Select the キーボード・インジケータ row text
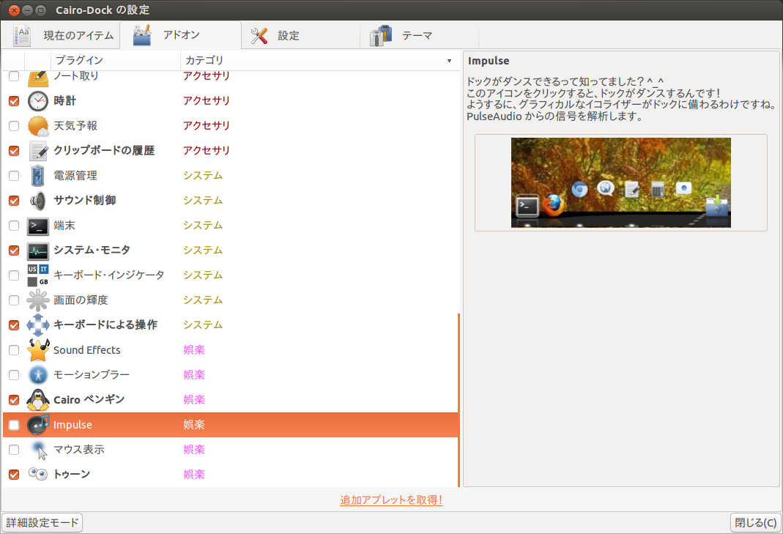Screen dimensions: 783x534 [x=109, y=275]
